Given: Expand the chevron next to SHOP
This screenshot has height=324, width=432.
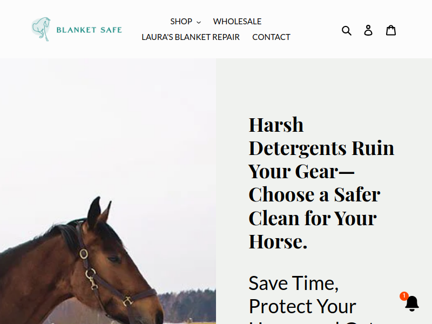Looking at the screenshot, I should coord(199,22).
